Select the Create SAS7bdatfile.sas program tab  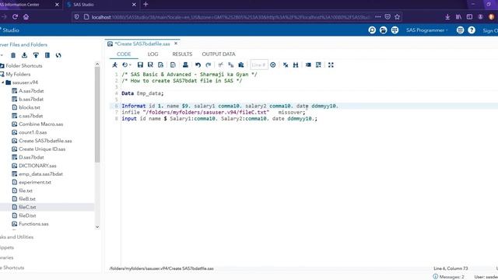[142, 44]
